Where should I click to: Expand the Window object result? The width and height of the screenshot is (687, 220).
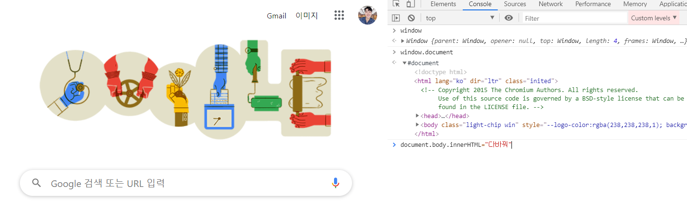coord(403,41)
